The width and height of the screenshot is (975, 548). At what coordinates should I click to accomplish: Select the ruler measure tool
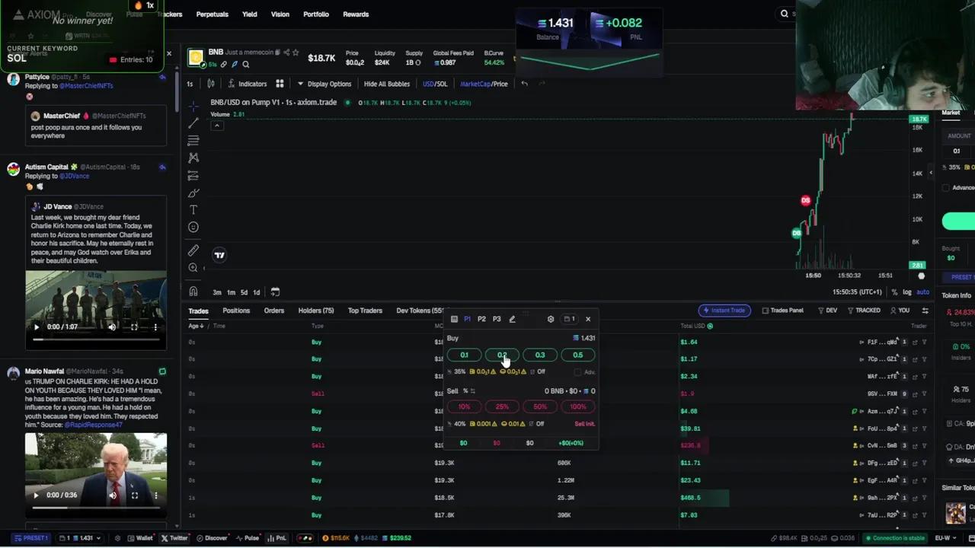193,250
